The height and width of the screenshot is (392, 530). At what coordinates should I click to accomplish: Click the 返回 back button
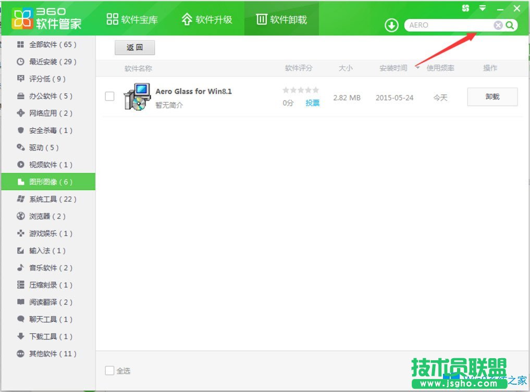tap(134, 47)
